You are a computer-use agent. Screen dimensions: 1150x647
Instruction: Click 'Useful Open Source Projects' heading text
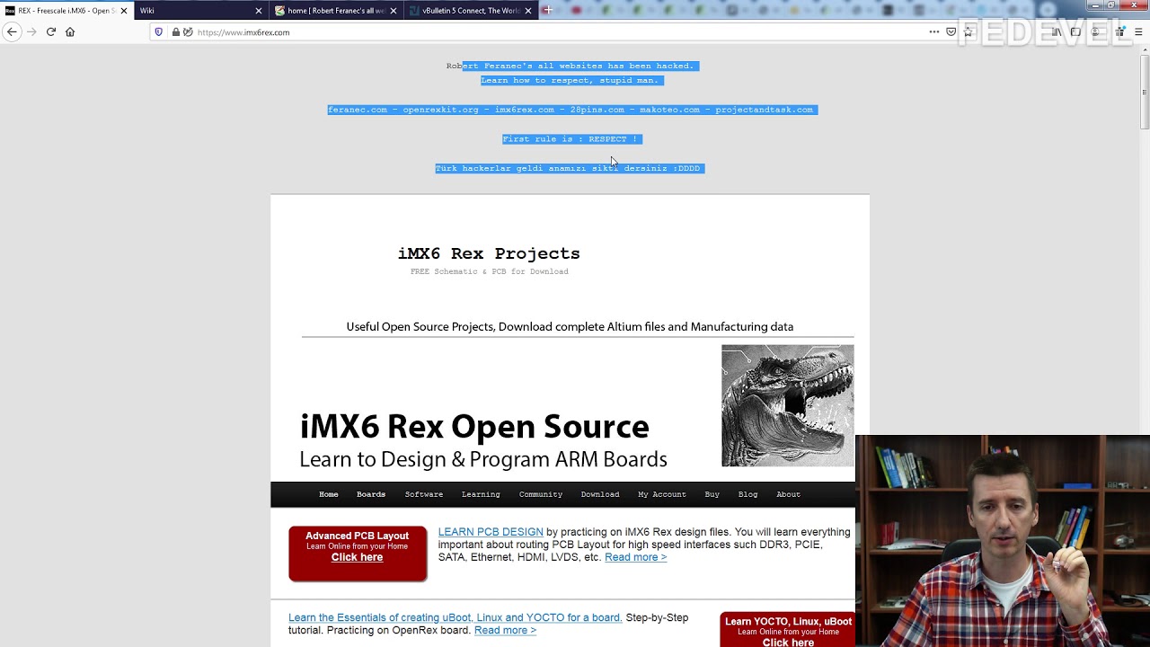coord(570,326)
